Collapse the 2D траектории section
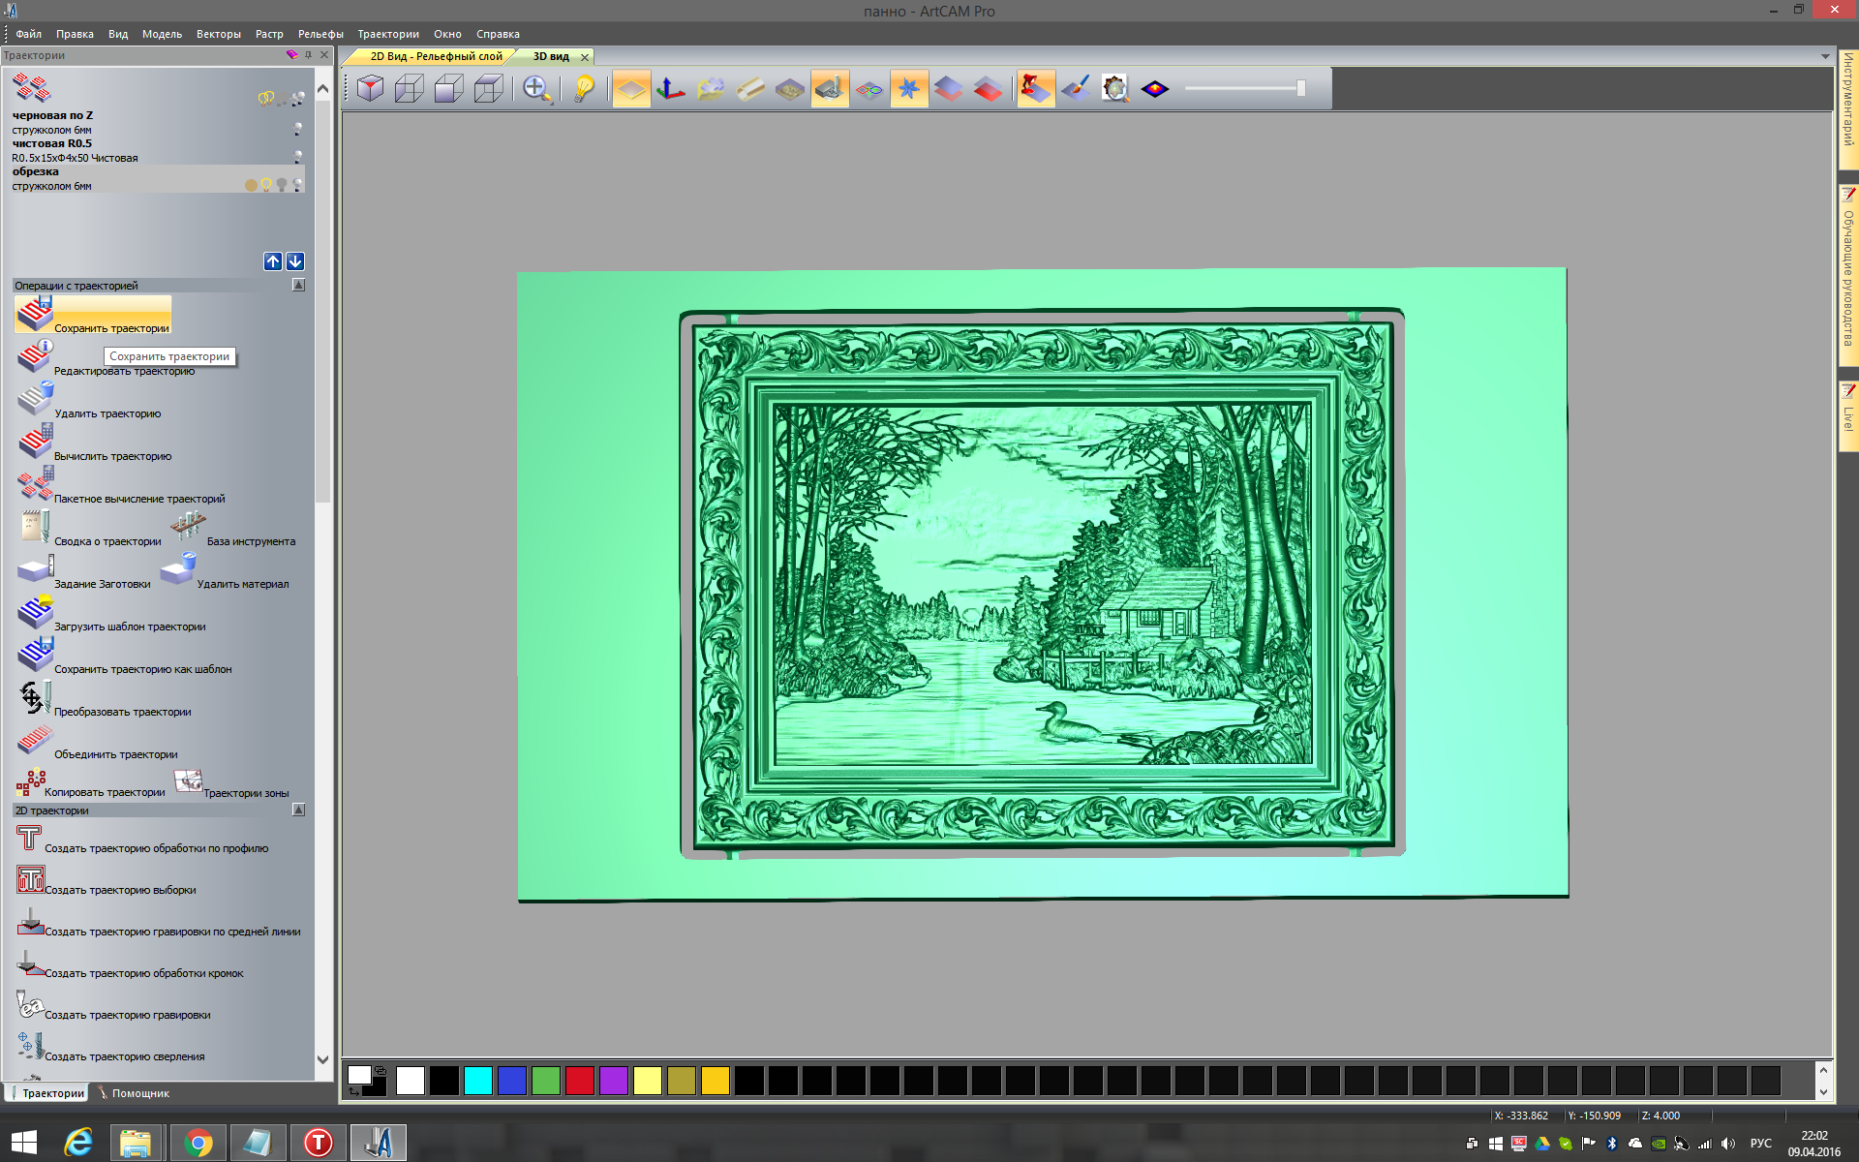The image size is (1859, 1162). [x=298, y=810]
